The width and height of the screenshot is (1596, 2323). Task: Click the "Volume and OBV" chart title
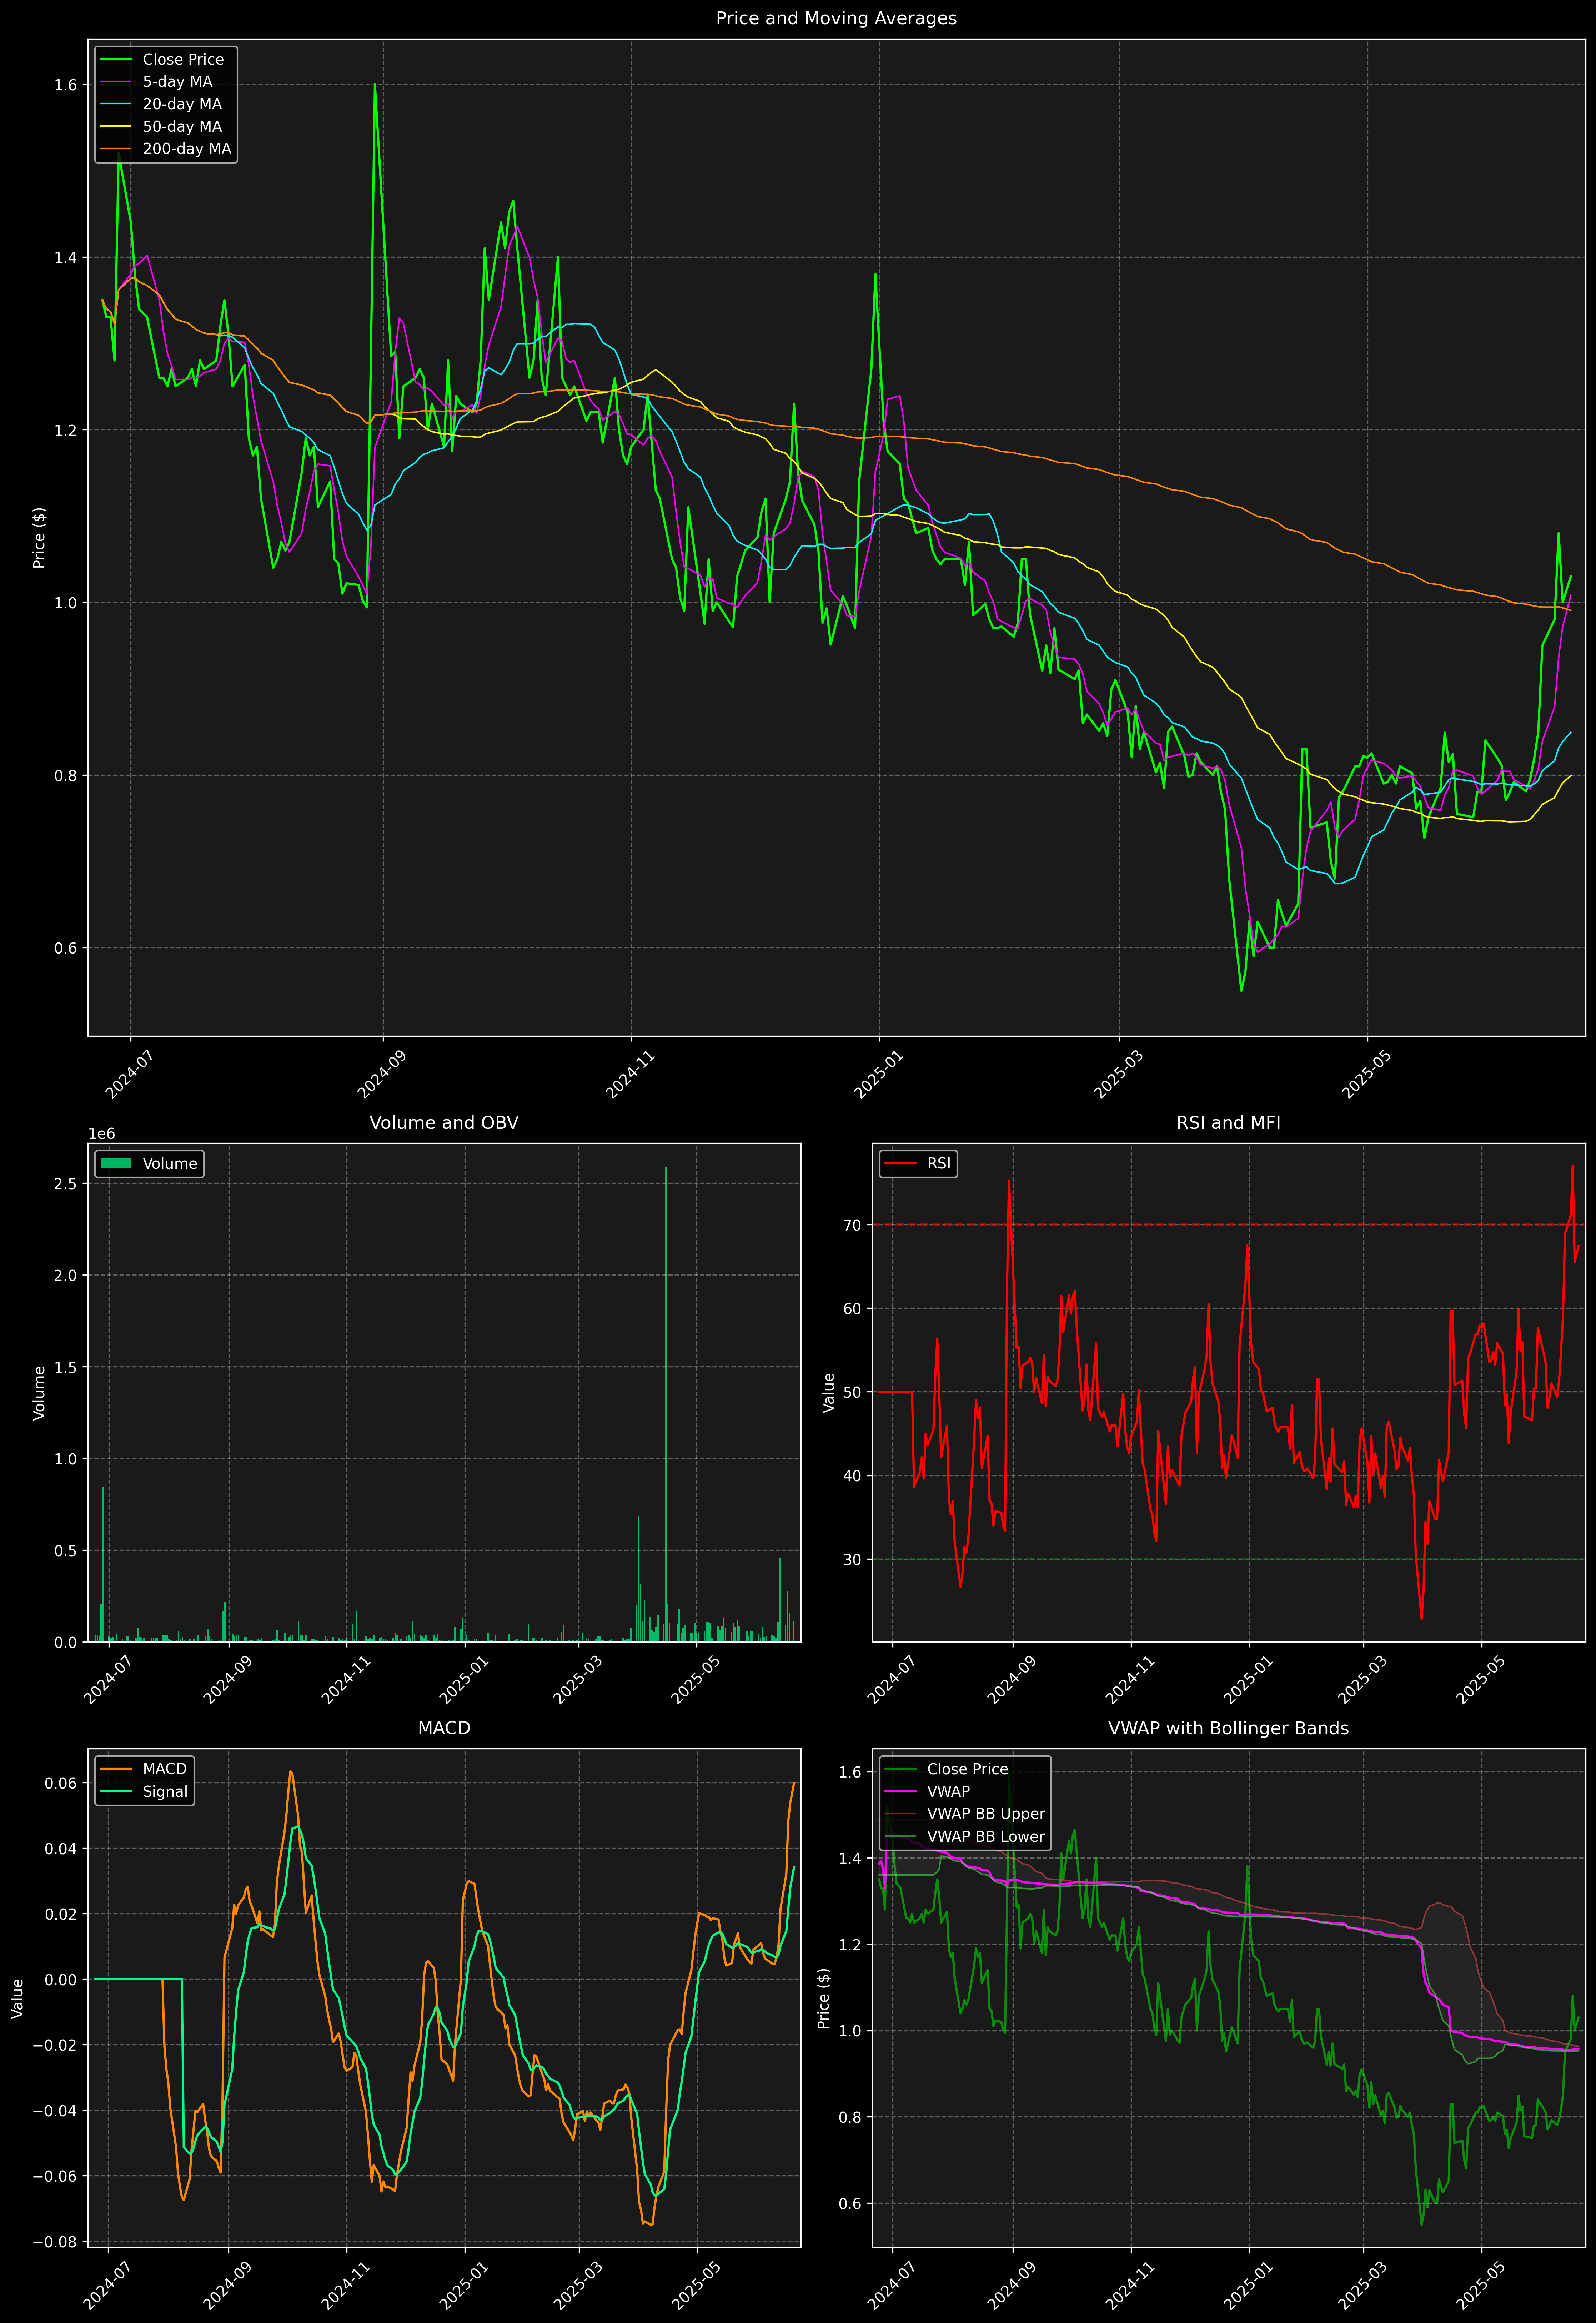(x=444, y=1122)
